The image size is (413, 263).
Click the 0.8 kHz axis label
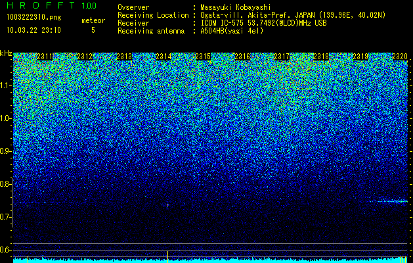click(x=5, y=184)
